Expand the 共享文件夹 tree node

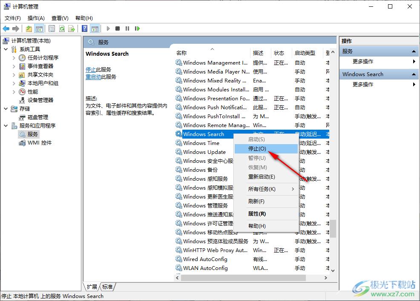[x=14, y=75]
